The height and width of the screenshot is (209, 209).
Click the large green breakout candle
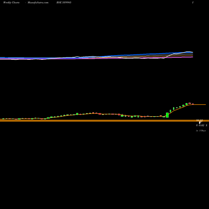click(x=167, y=115)
